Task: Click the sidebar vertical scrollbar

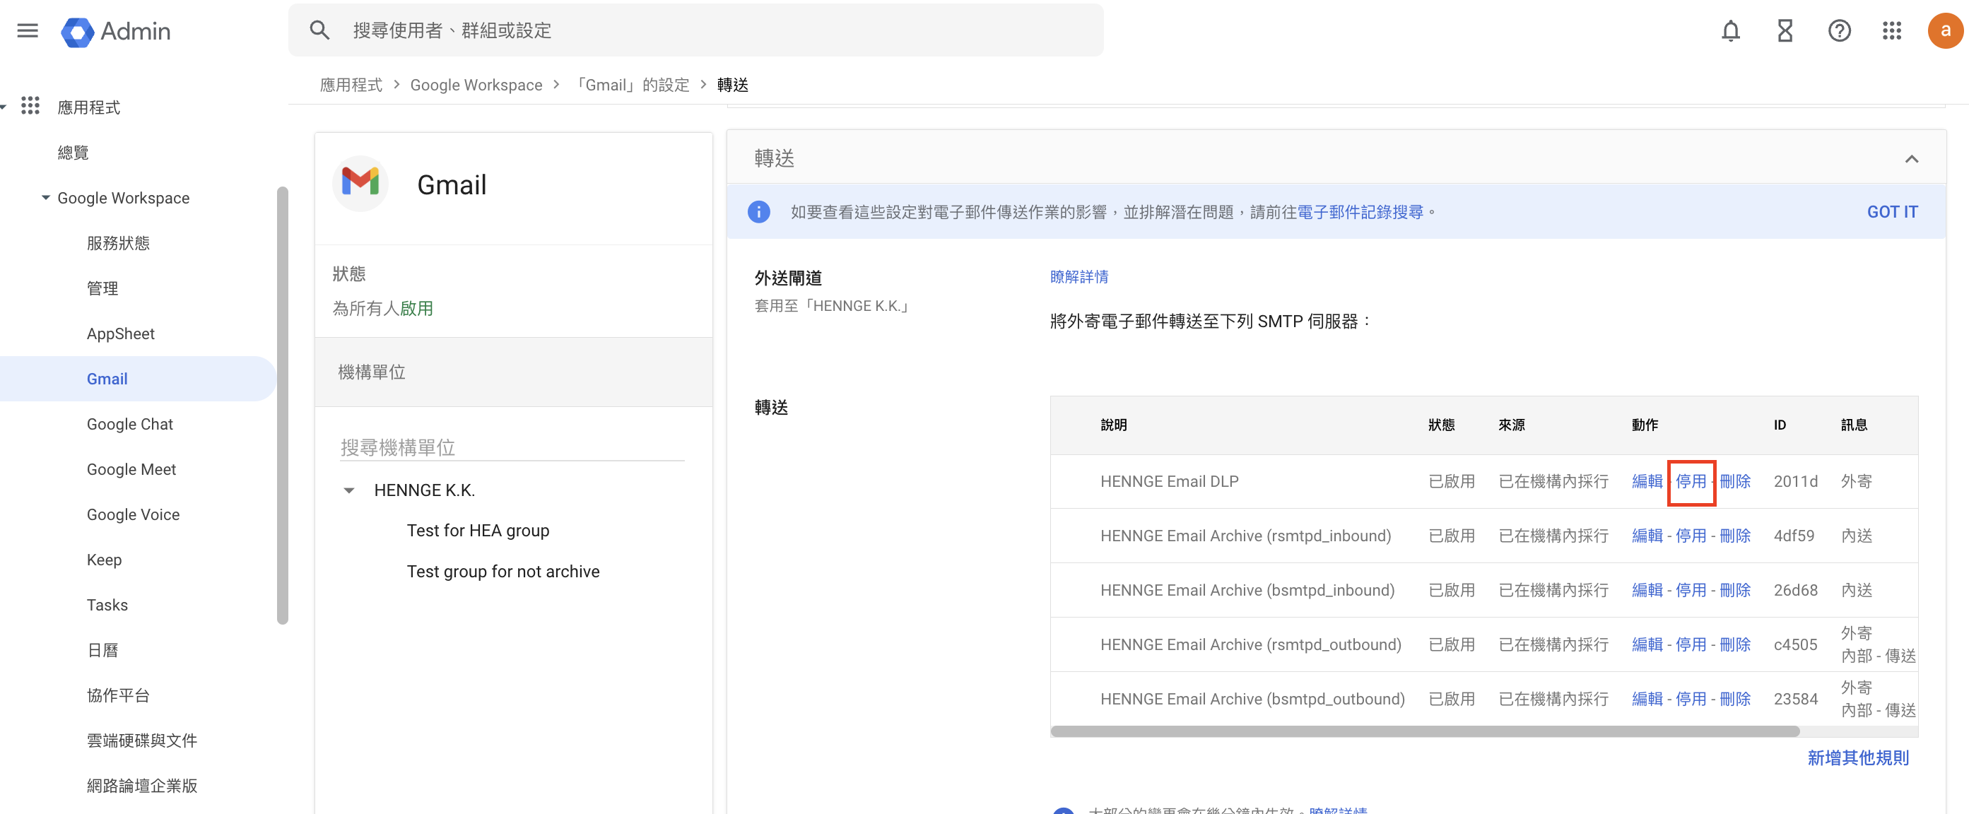Action: (x=283, y=405)
